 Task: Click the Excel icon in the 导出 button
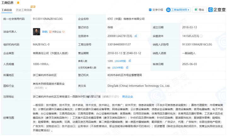point(196,9)
